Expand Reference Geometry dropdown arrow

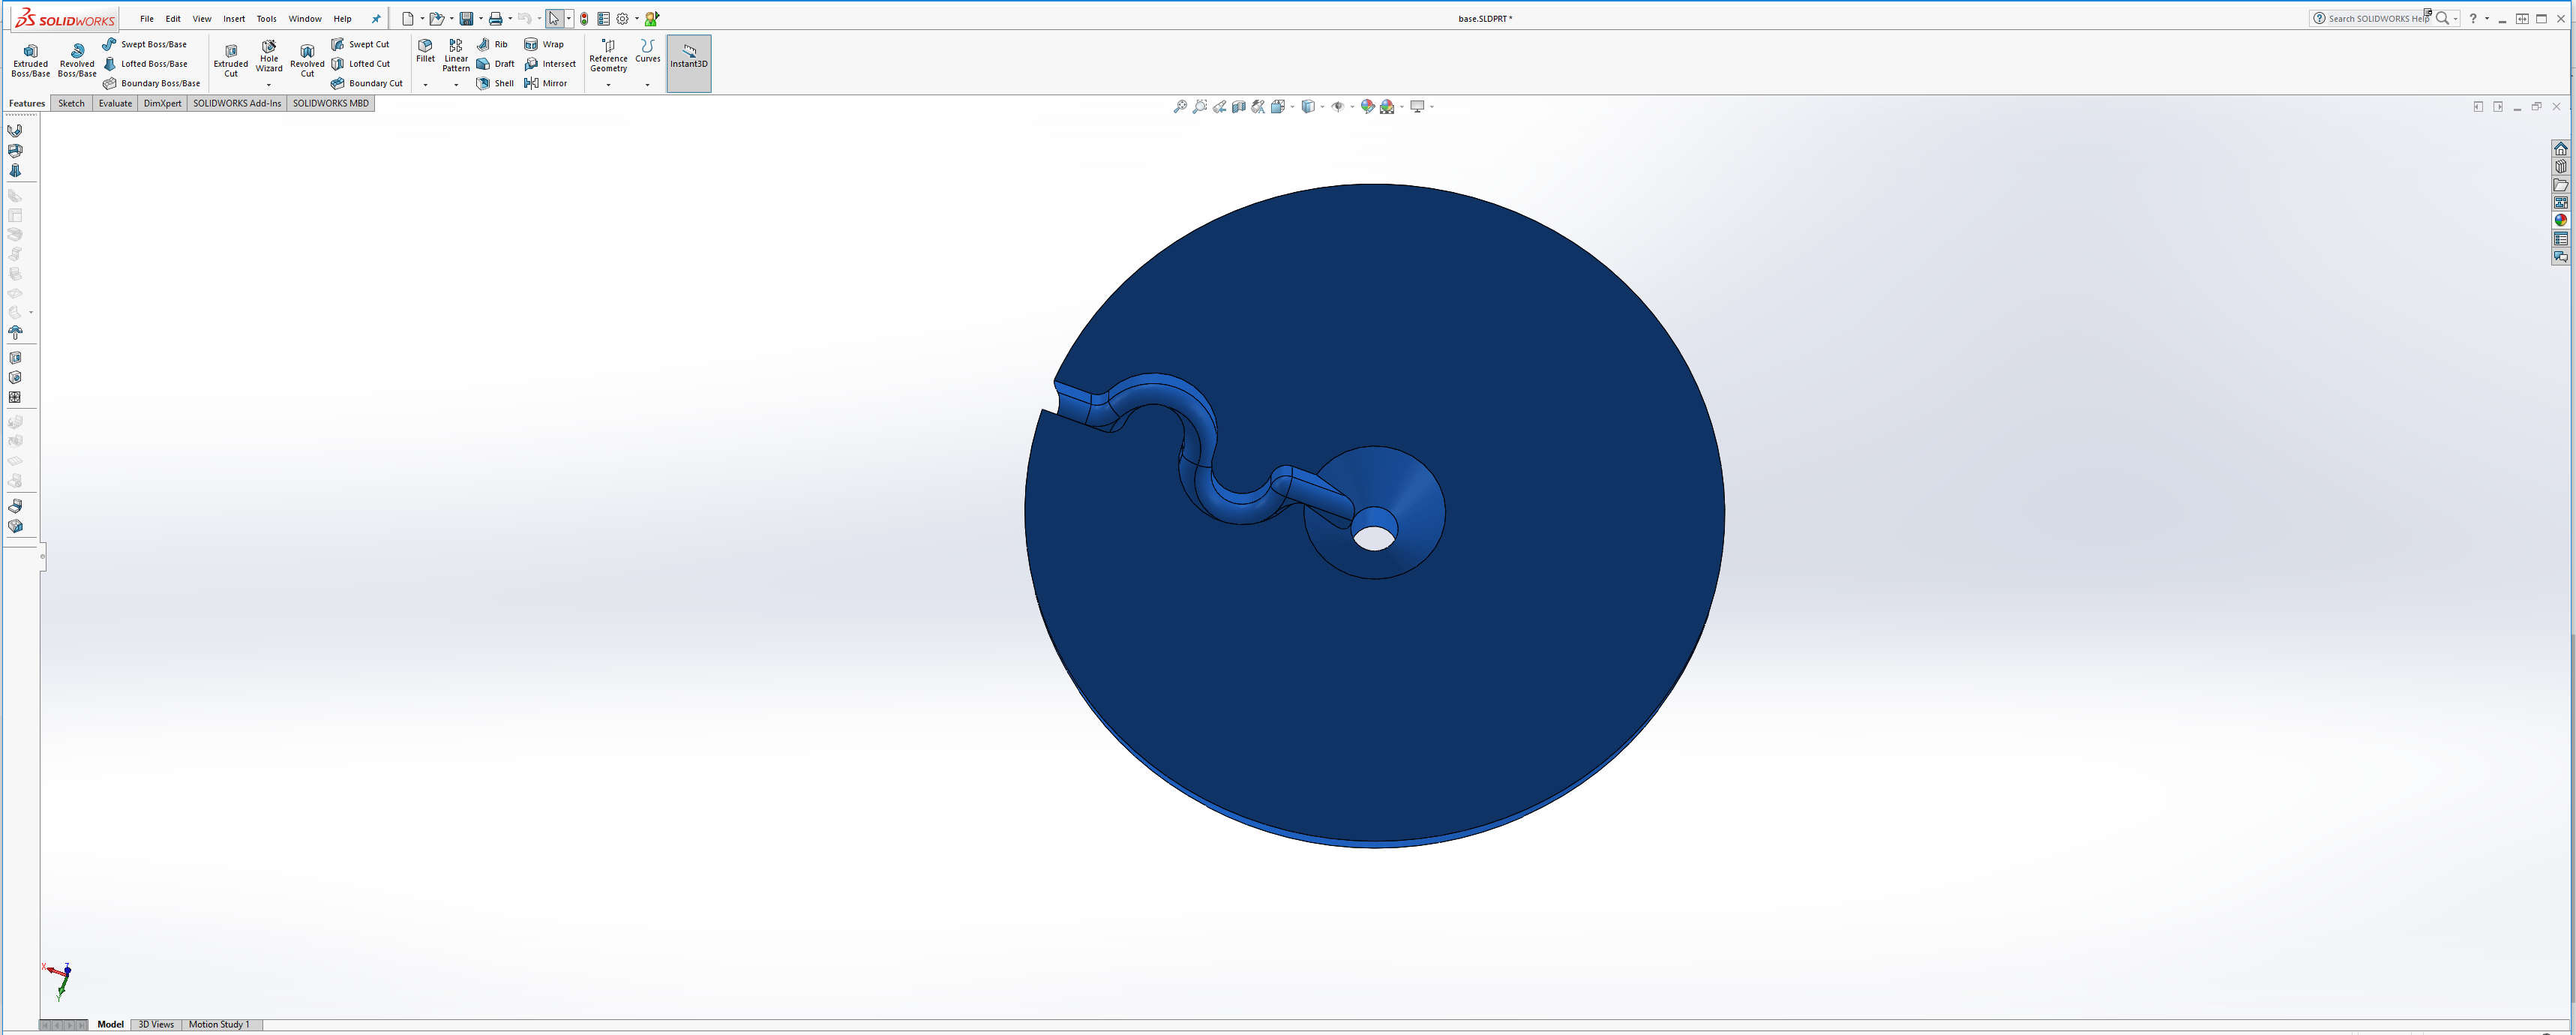tap(608, 85)
